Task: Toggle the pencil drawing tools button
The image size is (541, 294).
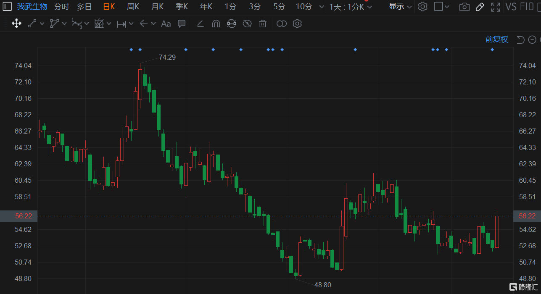Action: (x=480, y=7)
